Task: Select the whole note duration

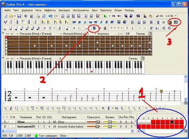Action: pos(5,28)
